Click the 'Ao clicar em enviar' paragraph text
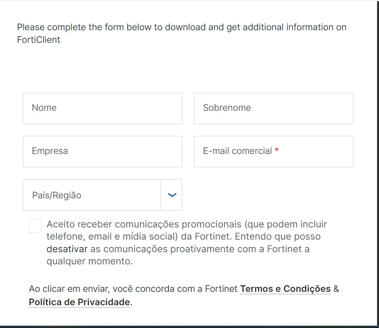The width and height of the screenshot is (379, 328). tap(184, 295)
